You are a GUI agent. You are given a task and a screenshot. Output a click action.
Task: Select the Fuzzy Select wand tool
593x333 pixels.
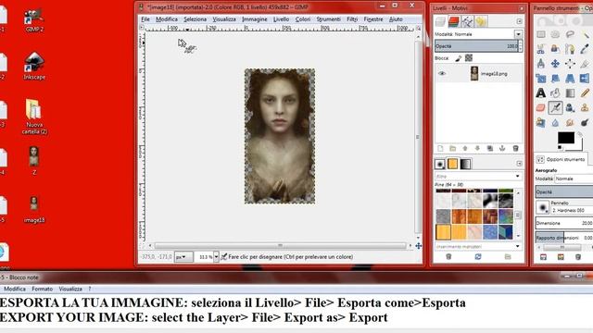pyautogui.click(x=585, y=35)
